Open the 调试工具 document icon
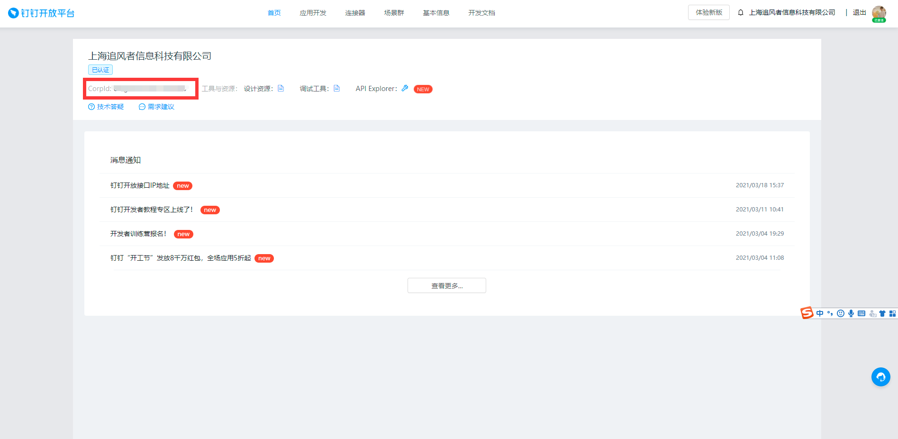 337,88
